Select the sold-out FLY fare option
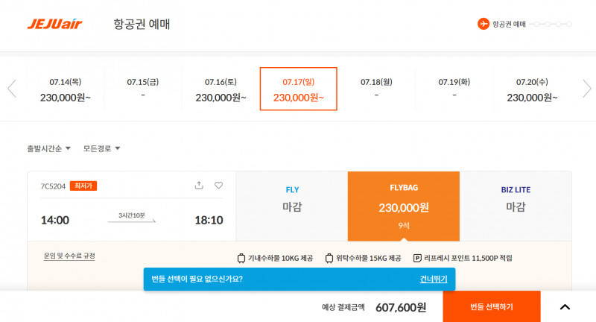This screenshot has height=322, width=596. point(292,206)
